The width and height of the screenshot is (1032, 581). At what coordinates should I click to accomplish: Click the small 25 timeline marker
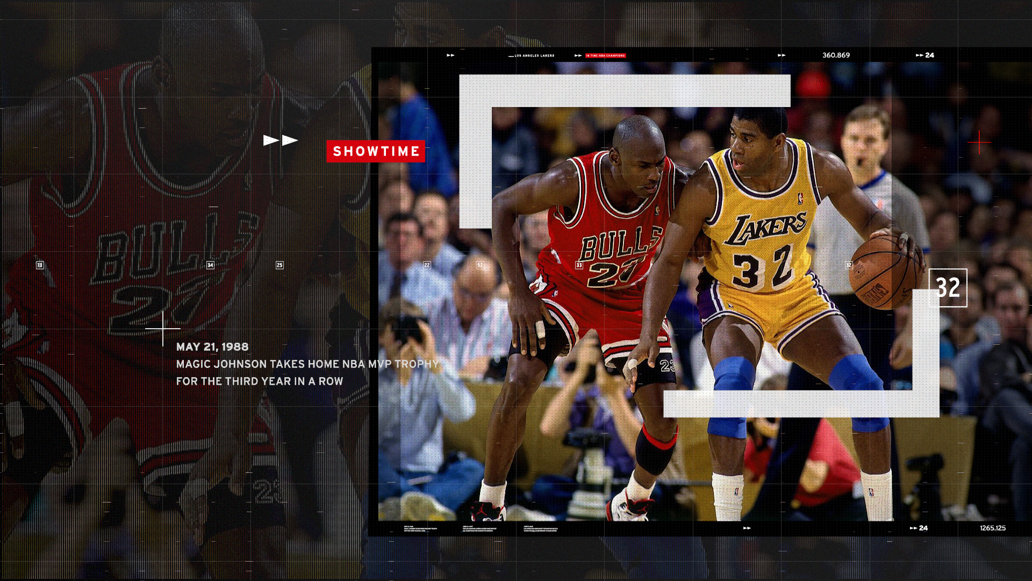279,265
